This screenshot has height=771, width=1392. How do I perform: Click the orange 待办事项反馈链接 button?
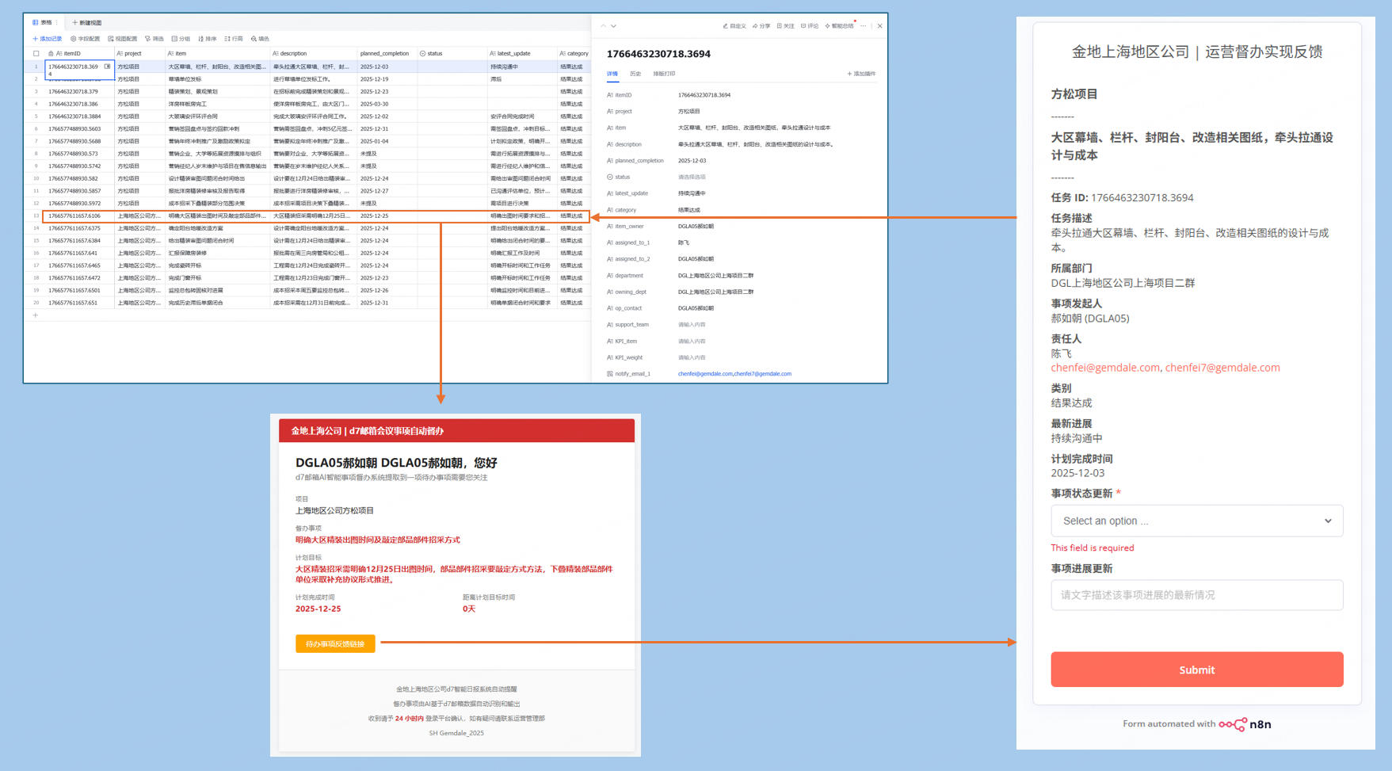pos(335,644)
